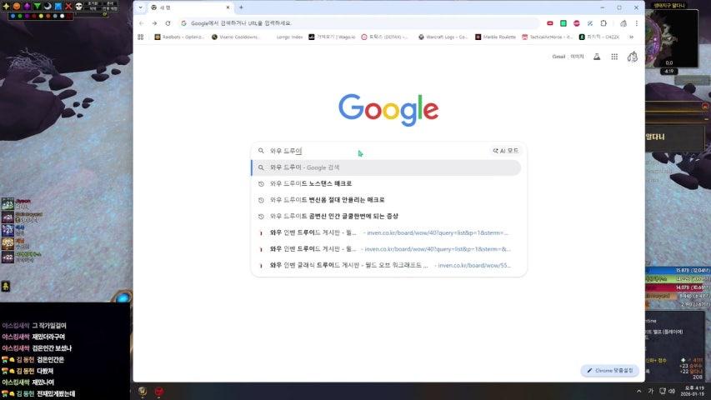Open Google account avatar
711x400 pixels.
(x=632, y=57)
